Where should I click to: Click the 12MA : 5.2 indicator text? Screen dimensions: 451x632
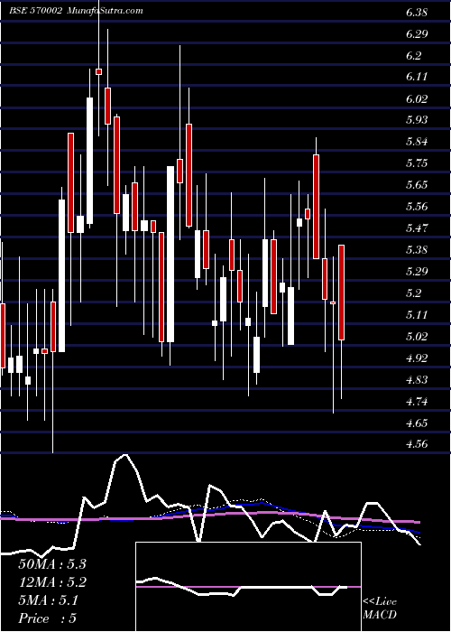point(52,582)
